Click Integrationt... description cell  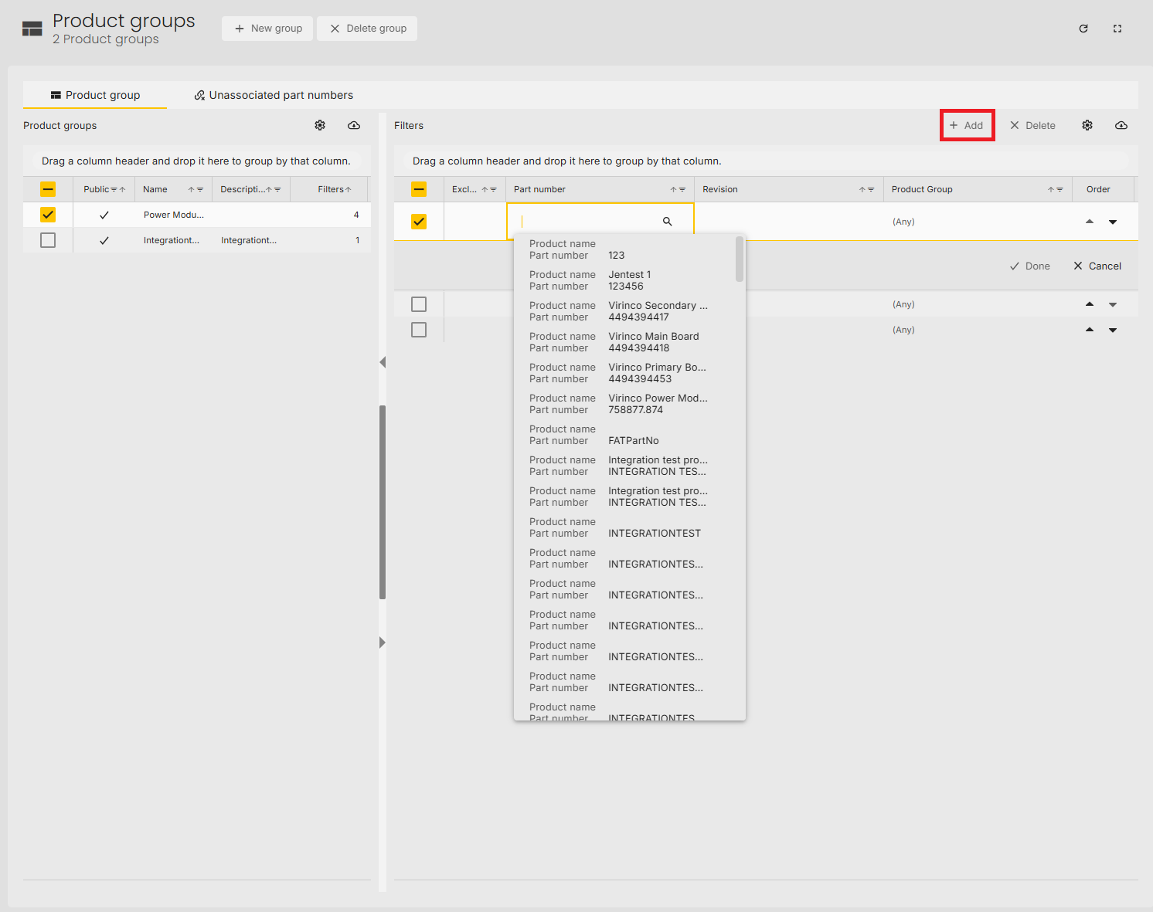pyautogui.click(x=249, y=240)
